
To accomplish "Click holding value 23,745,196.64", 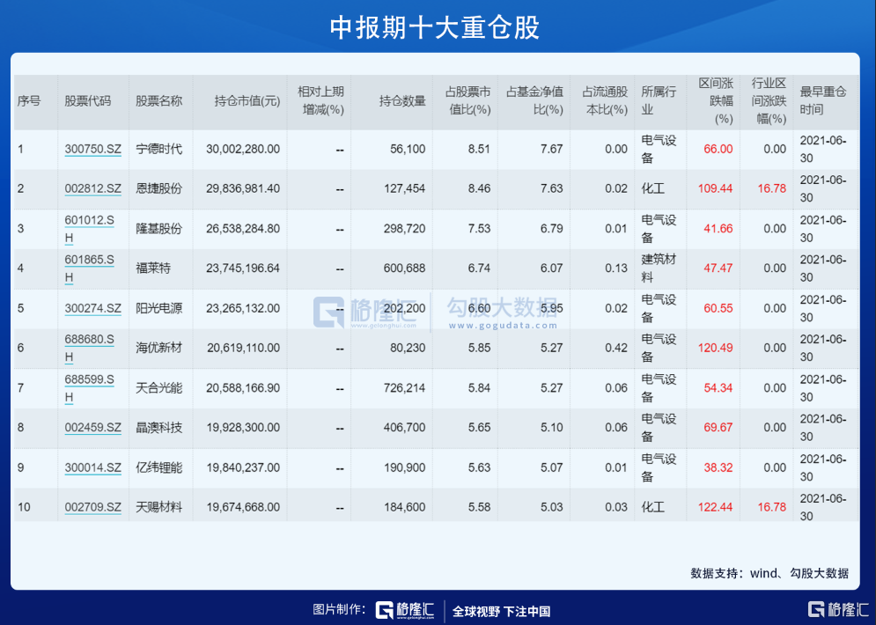I will coord(243,268).
